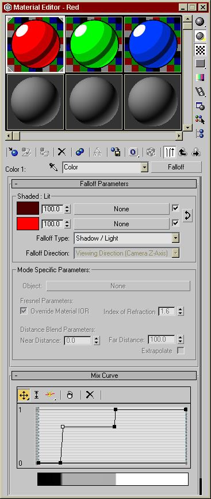Click the Go to Parent icon

pos(182,152)
